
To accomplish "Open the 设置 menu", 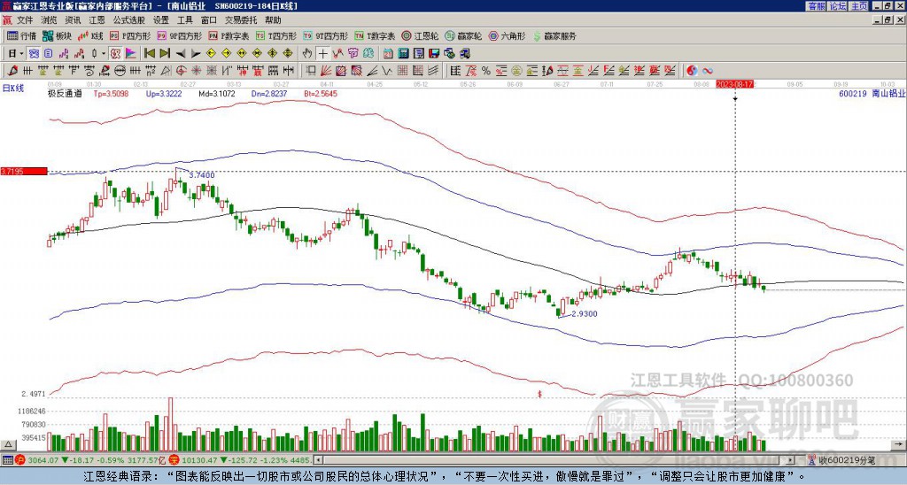I will pos(161,20).
